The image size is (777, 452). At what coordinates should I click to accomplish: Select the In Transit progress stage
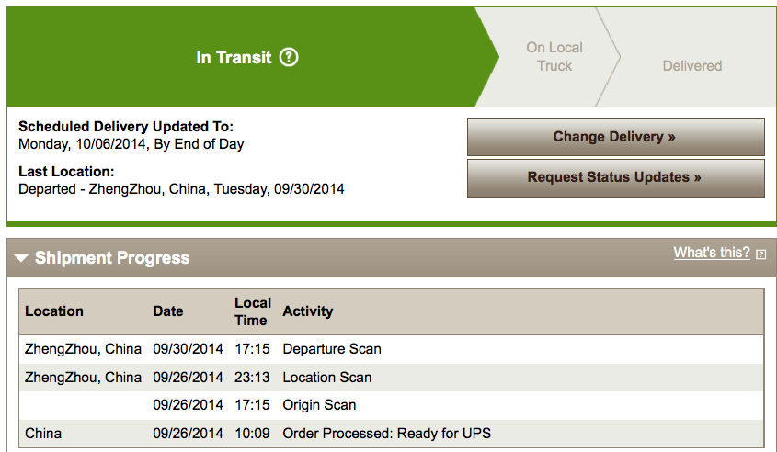[x=246, y=57]
